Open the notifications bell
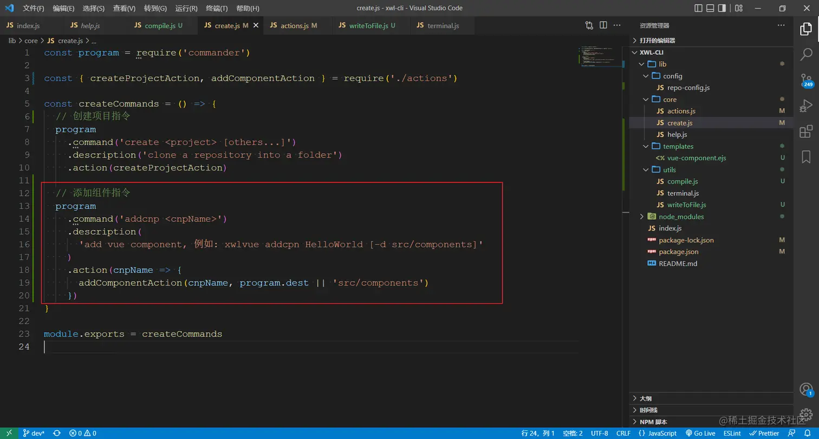 pyautogui.click(x=807, y=433)
